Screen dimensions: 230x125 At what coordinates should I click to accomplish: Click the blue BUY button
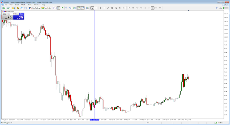point(22,14)
